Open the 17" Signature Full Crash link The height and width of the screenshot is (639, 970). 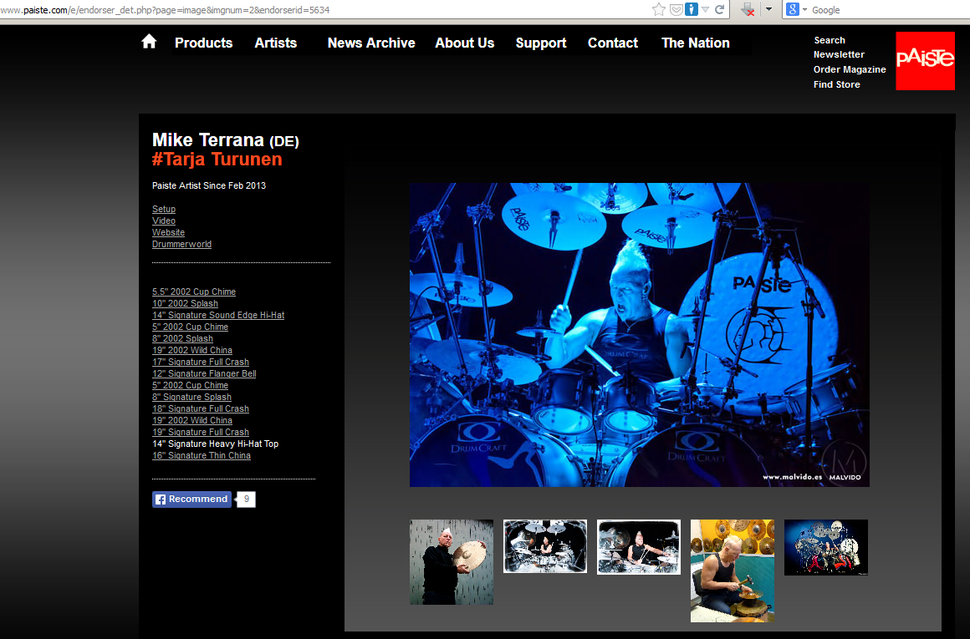pyautogui.click(x=201, y=363)
